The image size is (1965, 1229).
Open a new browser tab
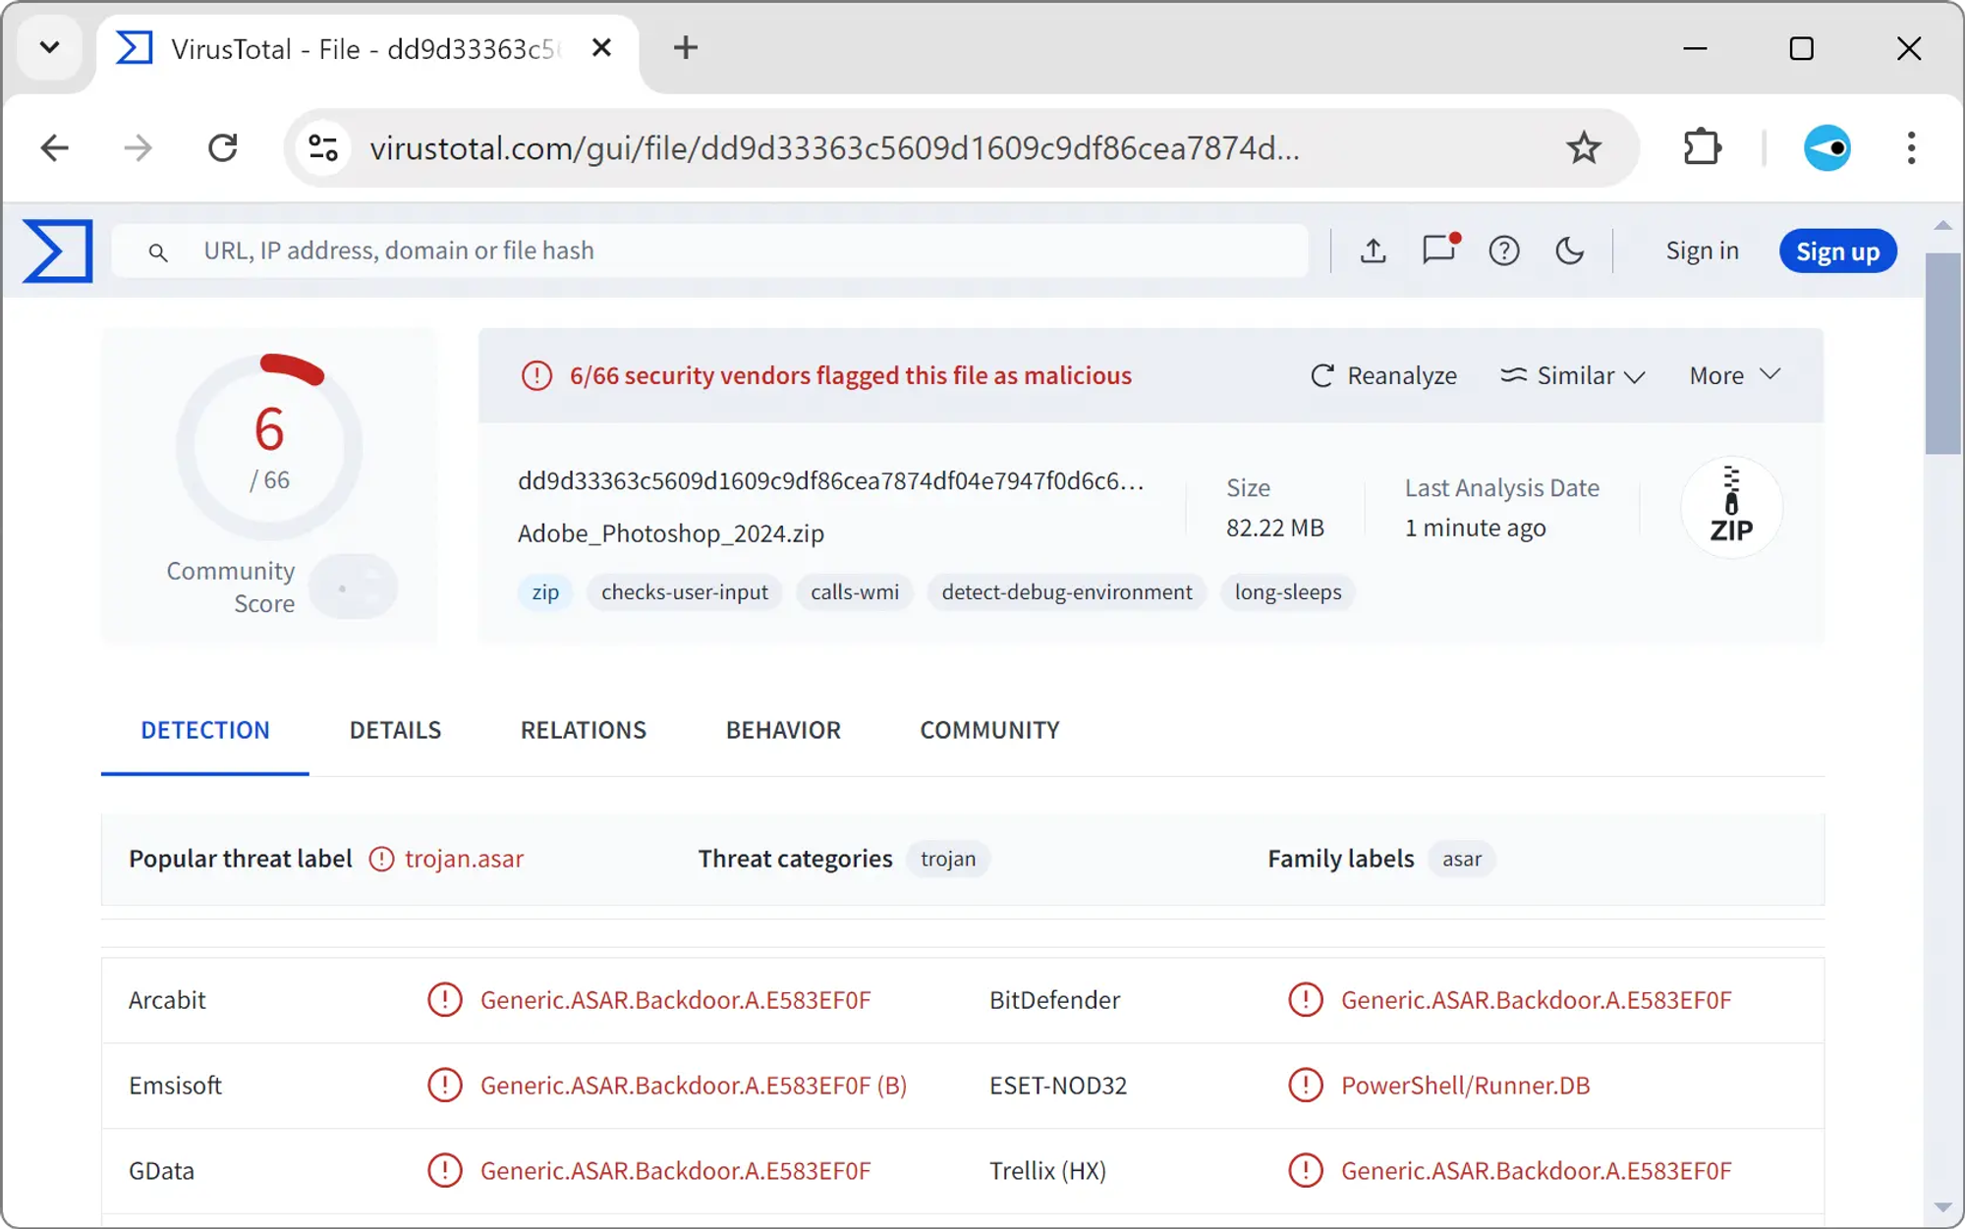click(x=685, y=47)
